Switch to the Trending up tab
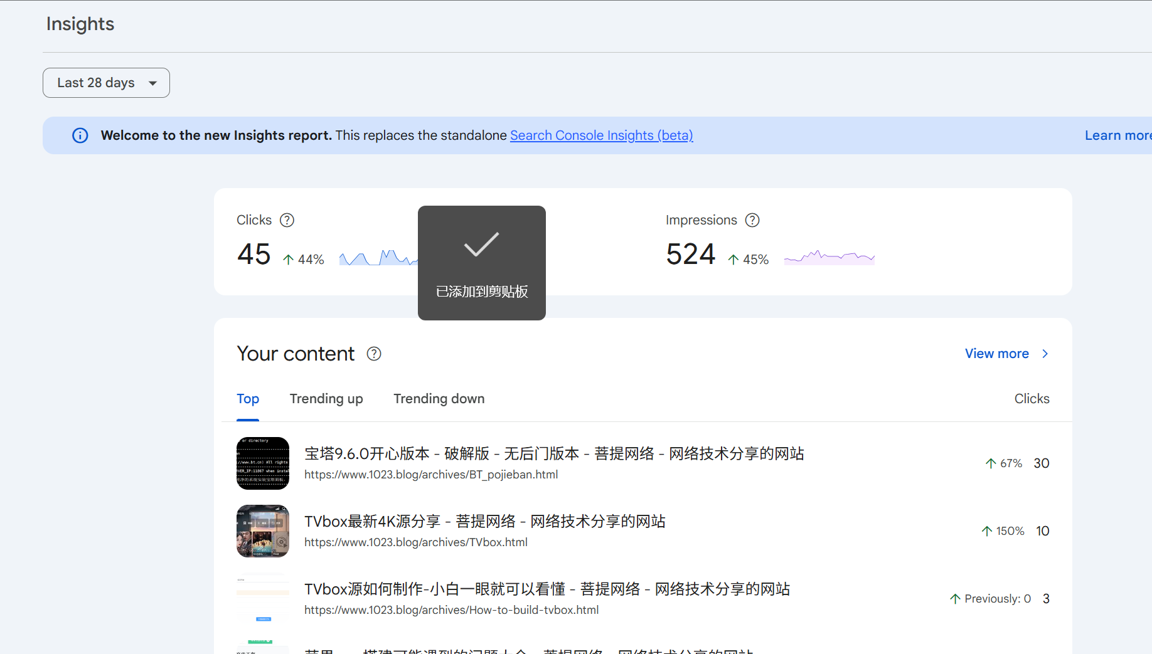Screen dimensions: 1152x654 (x=326, y=399)
